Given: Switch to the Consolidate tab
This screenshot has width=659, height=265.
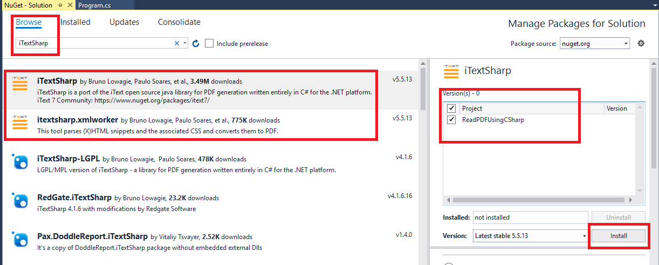Looking at the screenshot, I should (179, 22).
